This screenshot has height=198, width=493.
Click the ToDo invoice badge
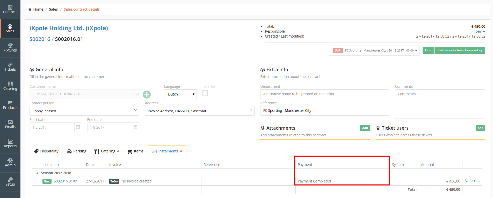click(x=114, y=181)
